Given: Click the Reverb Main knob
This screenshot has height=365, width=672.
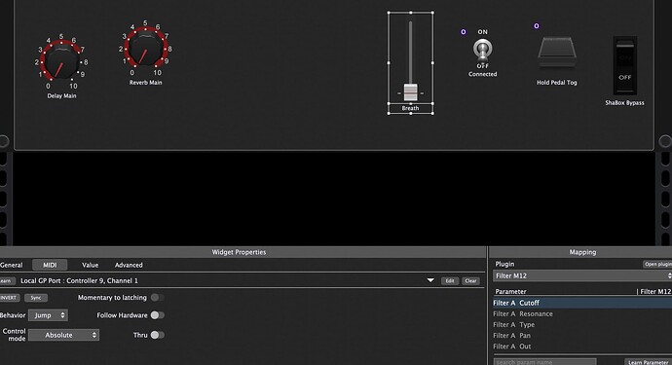Looking at the screenshot, I should point(145,50).
